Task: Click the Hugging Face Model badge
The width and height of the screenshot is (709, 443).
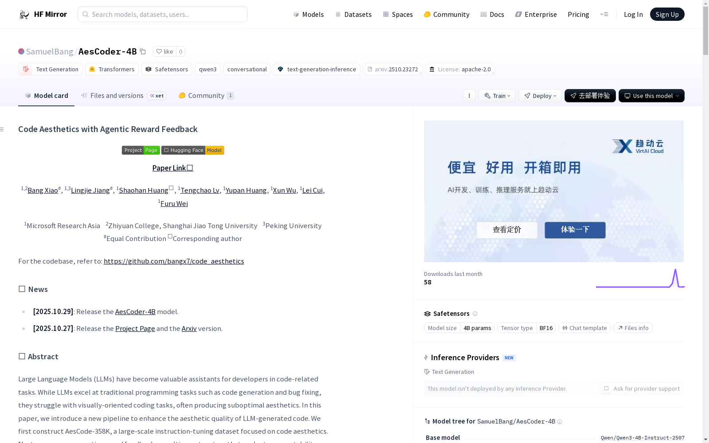Action: point(193,150)
